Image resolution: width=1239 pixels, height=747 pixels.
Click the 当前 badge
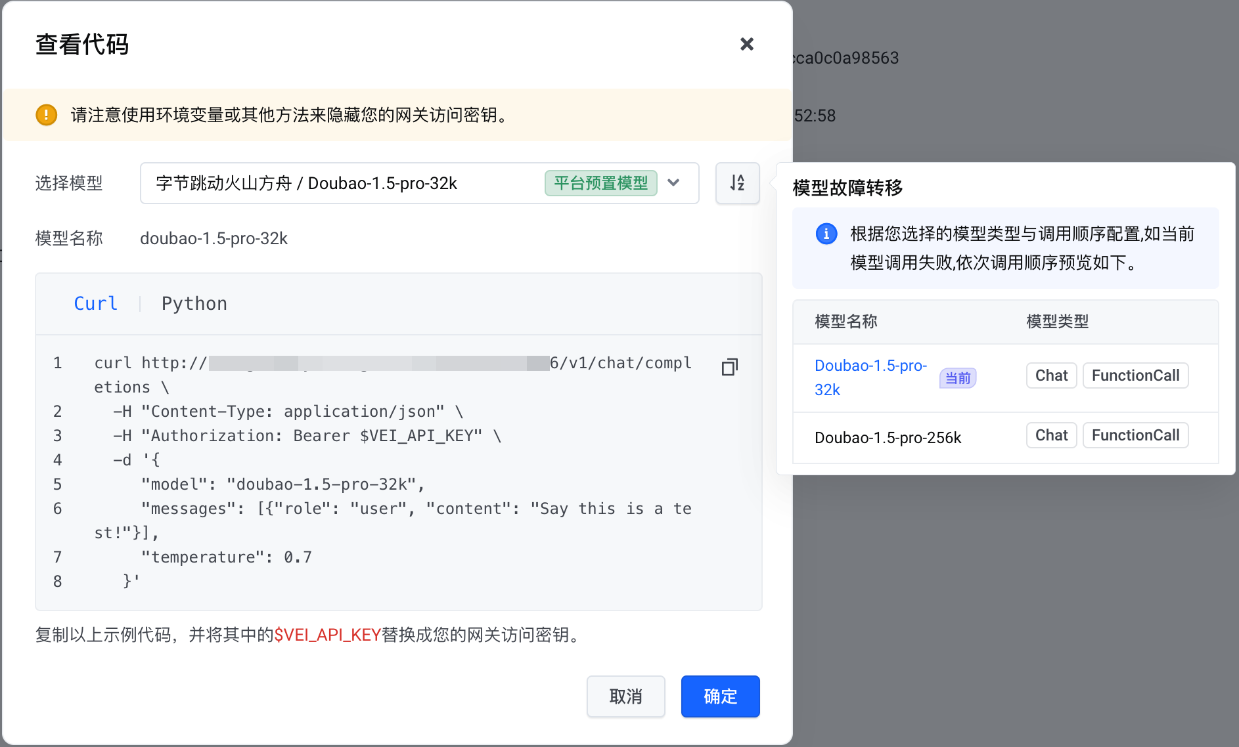pyautogui.click(x=958, y=378)
